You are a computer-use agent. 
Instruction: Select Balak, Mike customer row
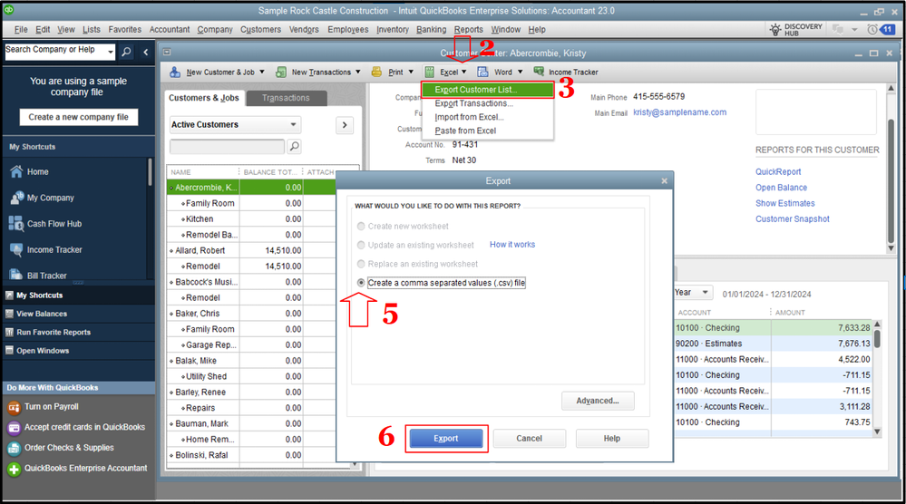pos(235,361)
